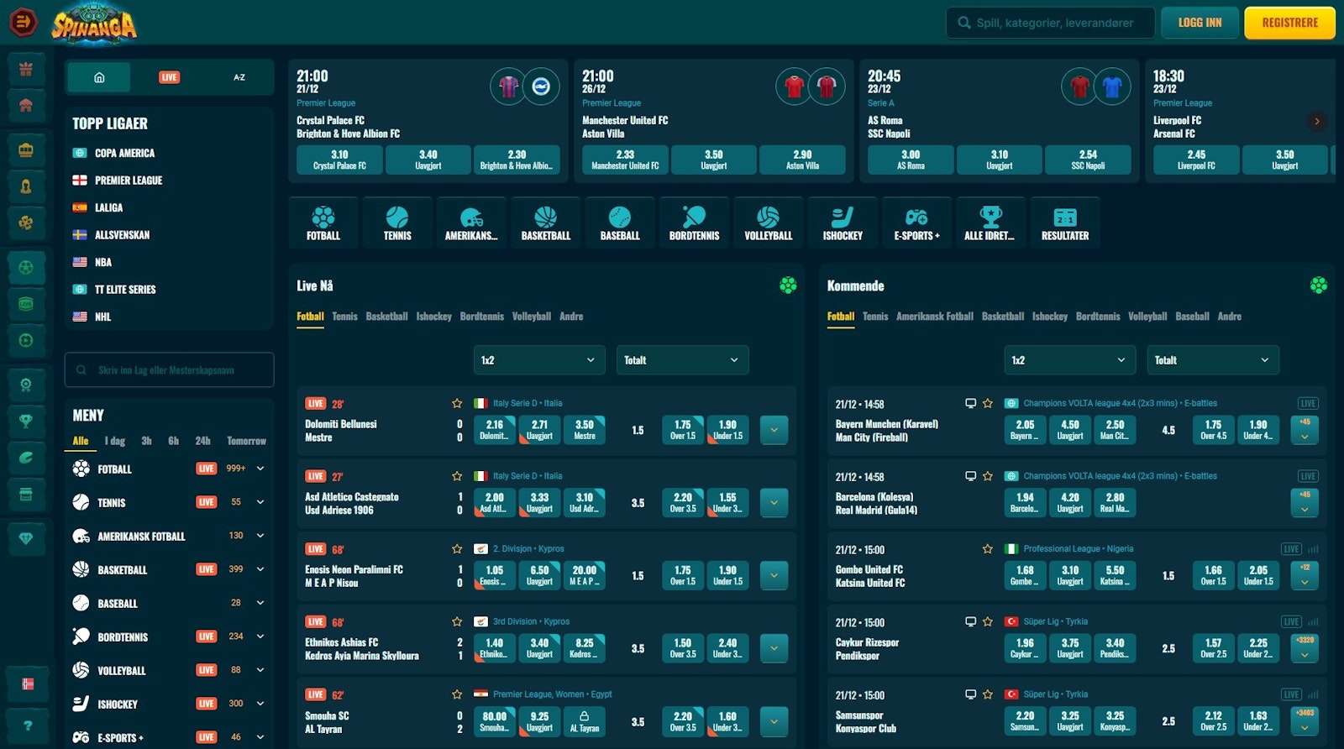Open the shop storefront sidebar icon
Viewport: 1344px width, 749px height.
click(26, 494)
